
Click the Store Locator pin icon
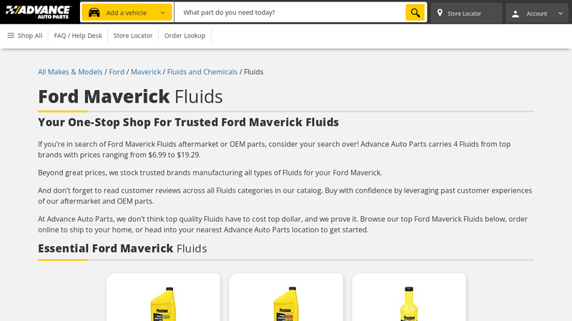440,13
